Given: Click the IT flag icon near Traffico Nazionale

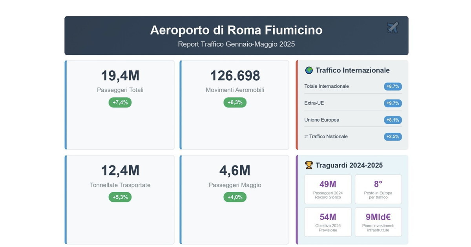Looking at the screenshot, I should 306,137.
